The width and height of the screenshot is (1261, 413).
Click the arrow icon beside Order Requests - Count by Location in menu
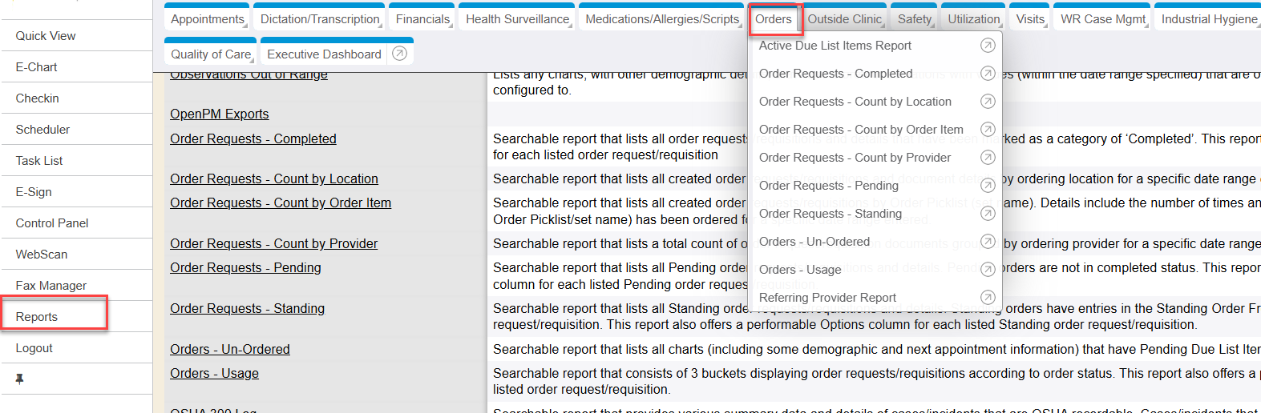(988, 102)
